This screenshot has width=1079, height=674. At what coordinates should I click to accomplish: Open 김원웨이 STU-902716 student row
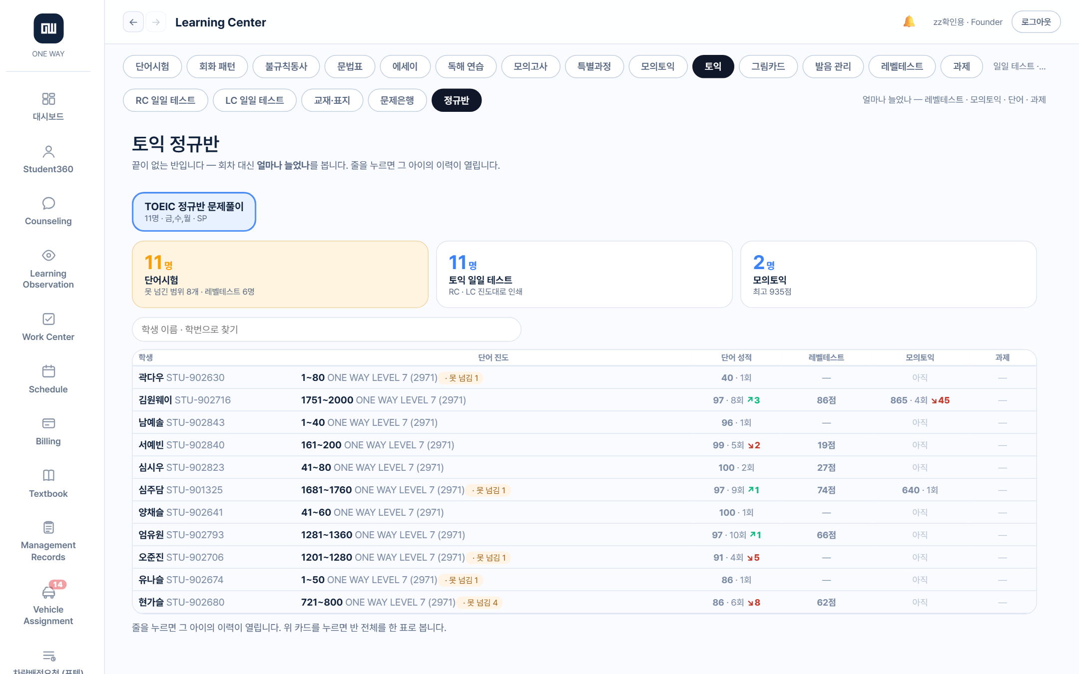click(584, 400)
